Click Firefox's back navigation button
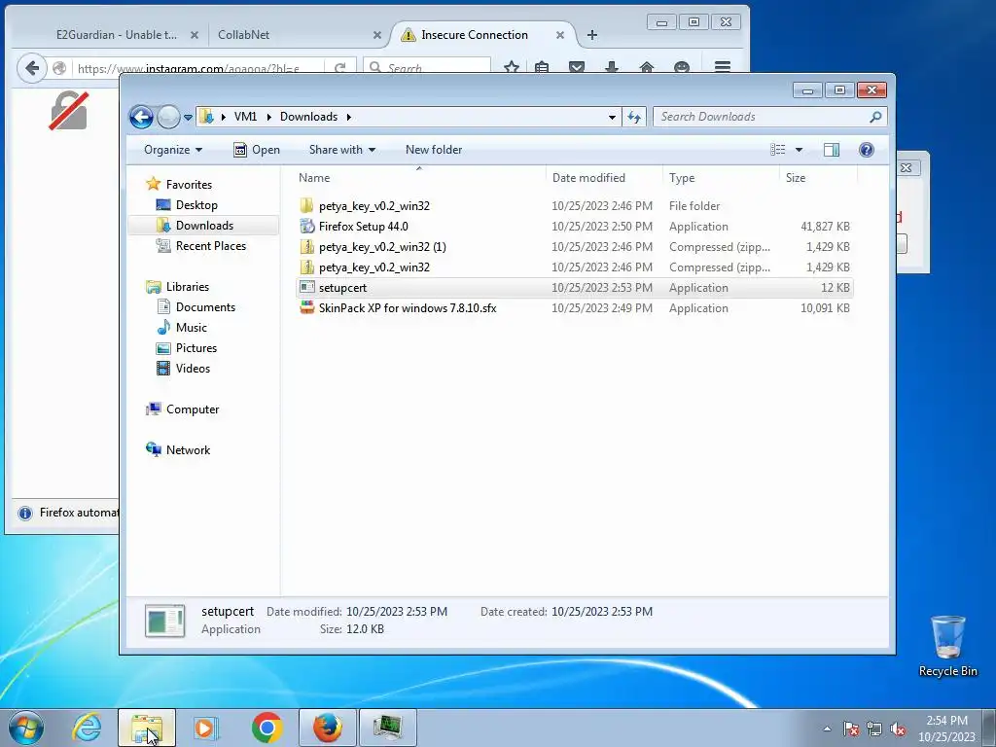The height and width of the screenshot is (747, 996). point(32,68)
